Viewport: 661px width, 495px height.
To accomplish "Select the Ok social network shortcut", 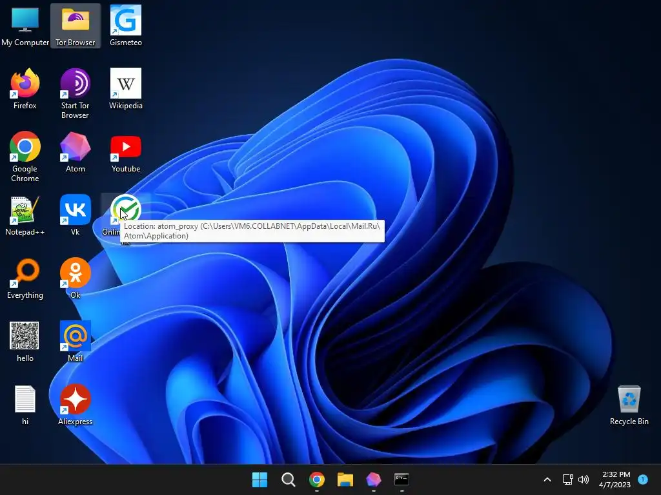I will point(76,278).
